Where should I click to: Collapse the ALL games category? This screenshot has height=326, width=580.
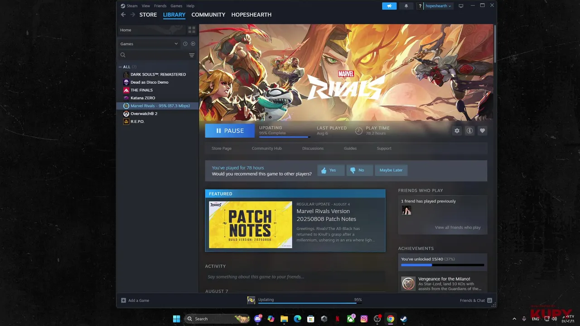pos(121,67)
